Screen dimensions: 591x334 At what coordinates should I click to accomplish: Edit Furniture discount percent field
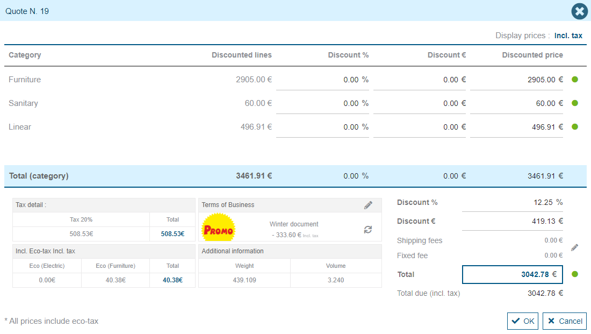[x=322, y=80]
